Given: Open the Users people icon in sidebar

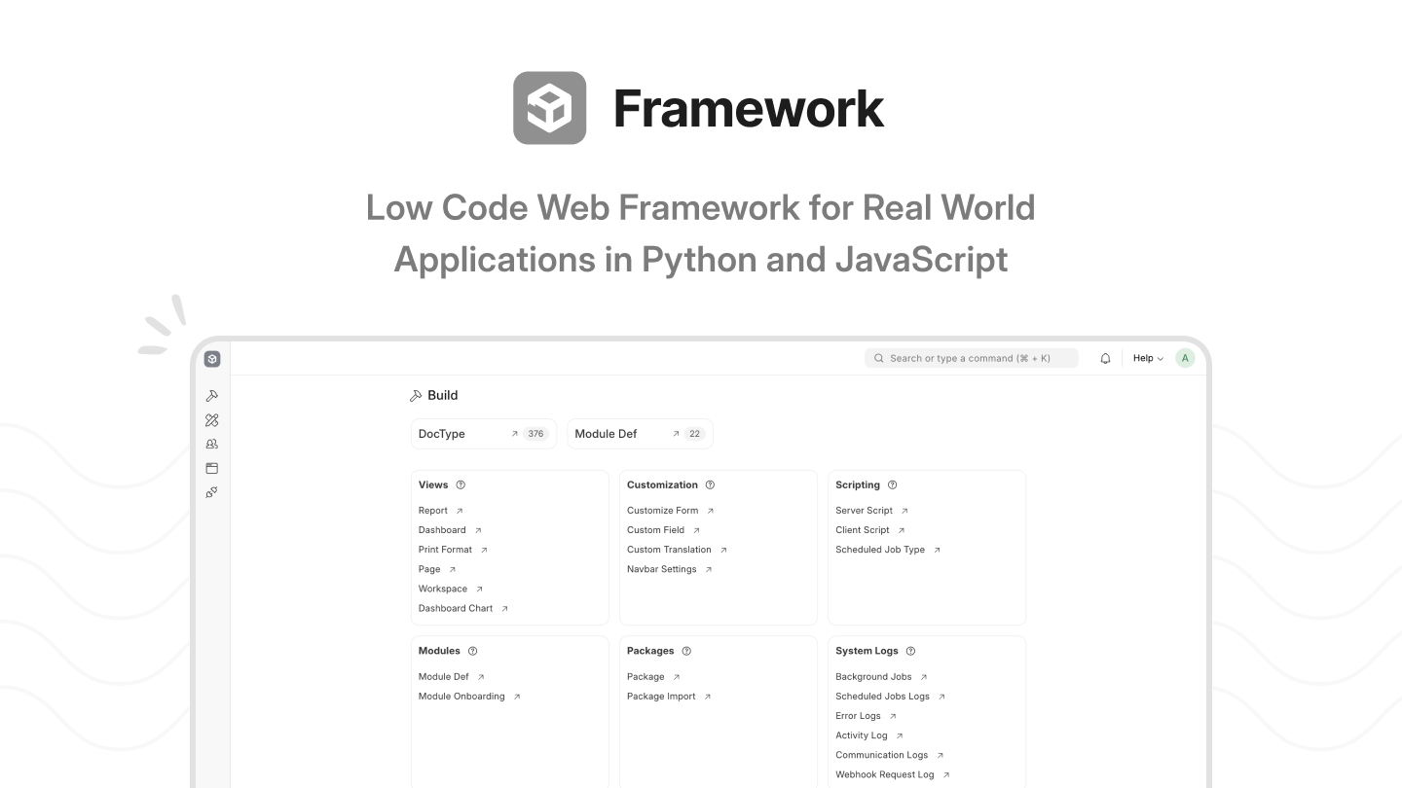Looking at the screenshot, I should (x=212, y=444).
